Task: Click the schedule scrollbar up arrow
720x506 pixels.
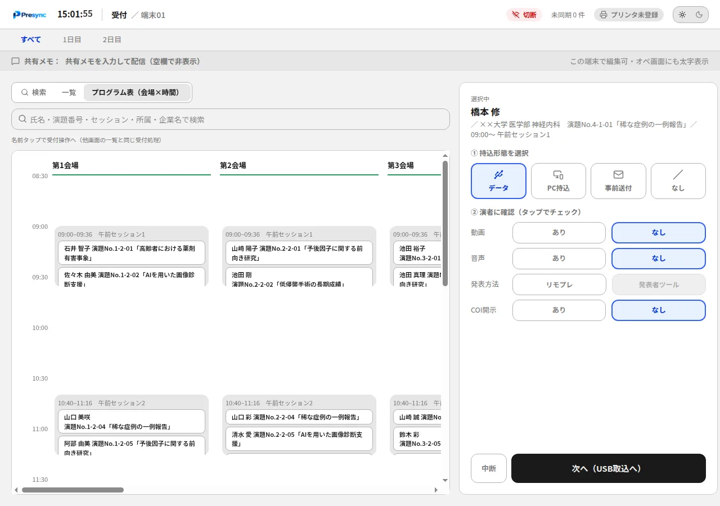Action: coord(445,156)
